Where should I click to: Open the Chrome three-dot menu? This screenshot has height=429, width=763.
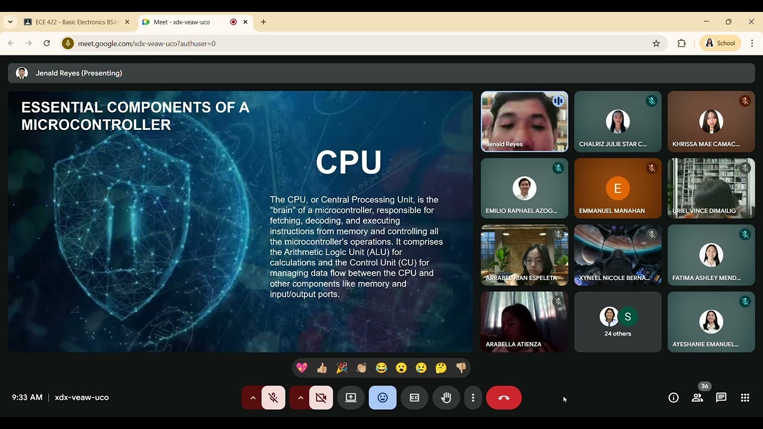point(752,43)
